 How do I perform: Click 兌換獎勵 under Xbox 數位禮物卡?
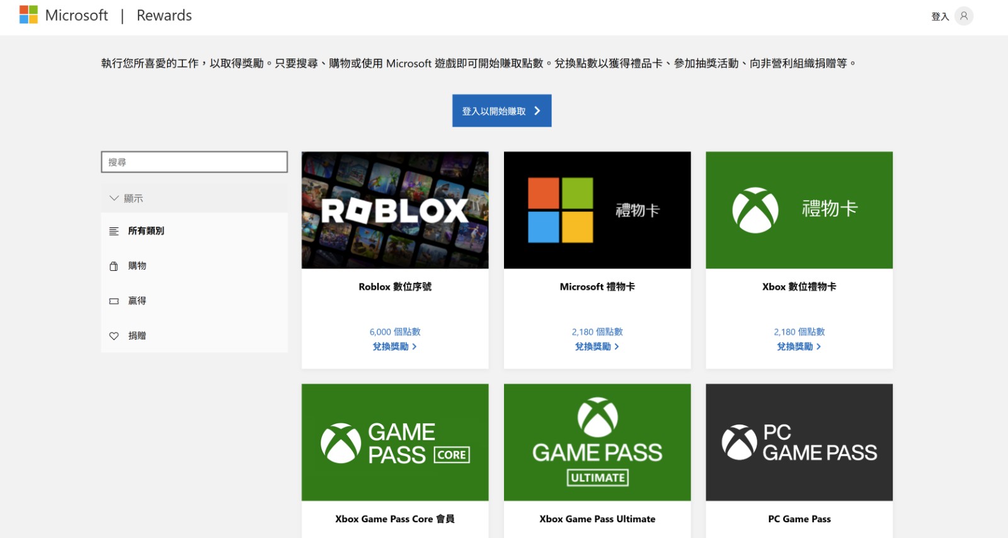click(x=799, y=346)
